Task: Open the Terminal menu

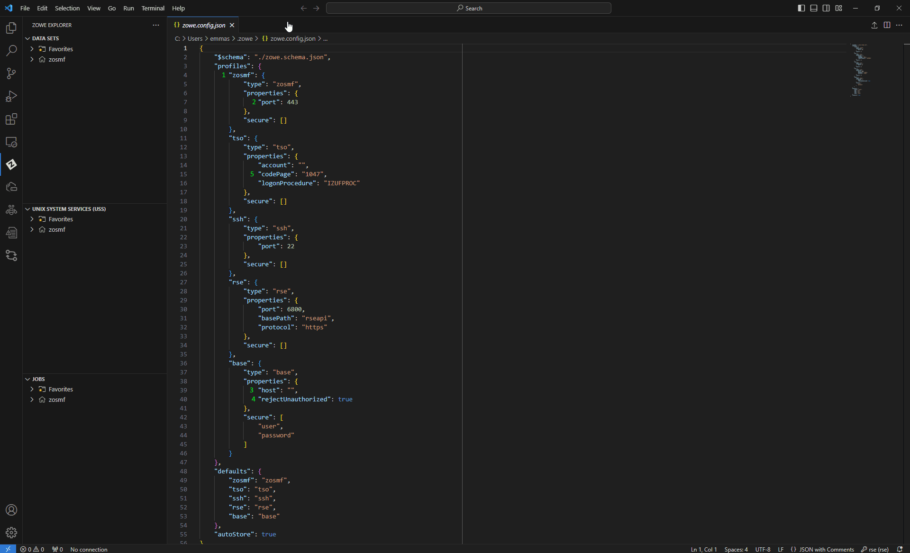Action: pyautogui.click(x=153, y=8)
